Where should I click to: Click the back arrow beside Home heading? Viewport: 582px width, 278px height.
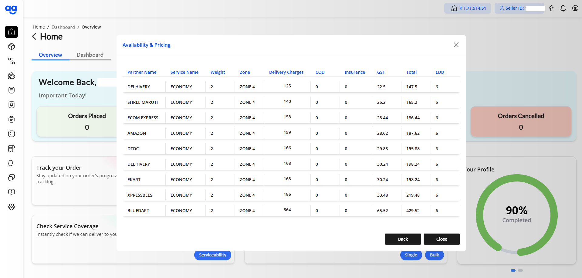pyautogui.click(x=34, y=36)
